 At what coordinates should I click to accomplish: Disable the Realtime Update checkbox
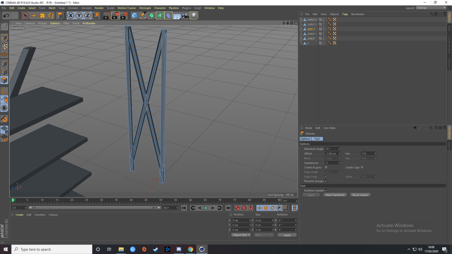click(327, 190)
